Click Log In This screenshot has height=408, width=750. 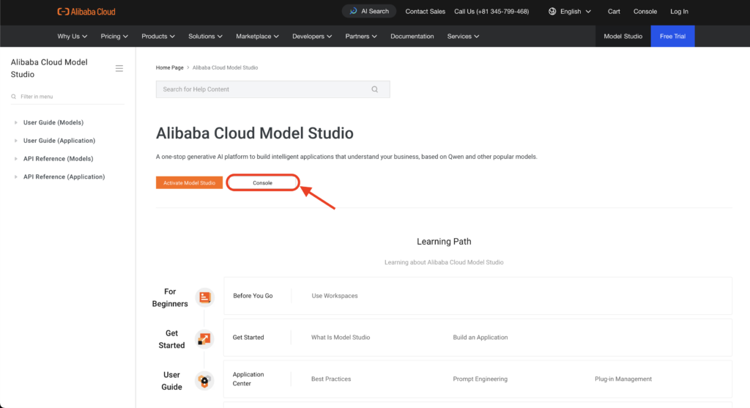[679, 12]
